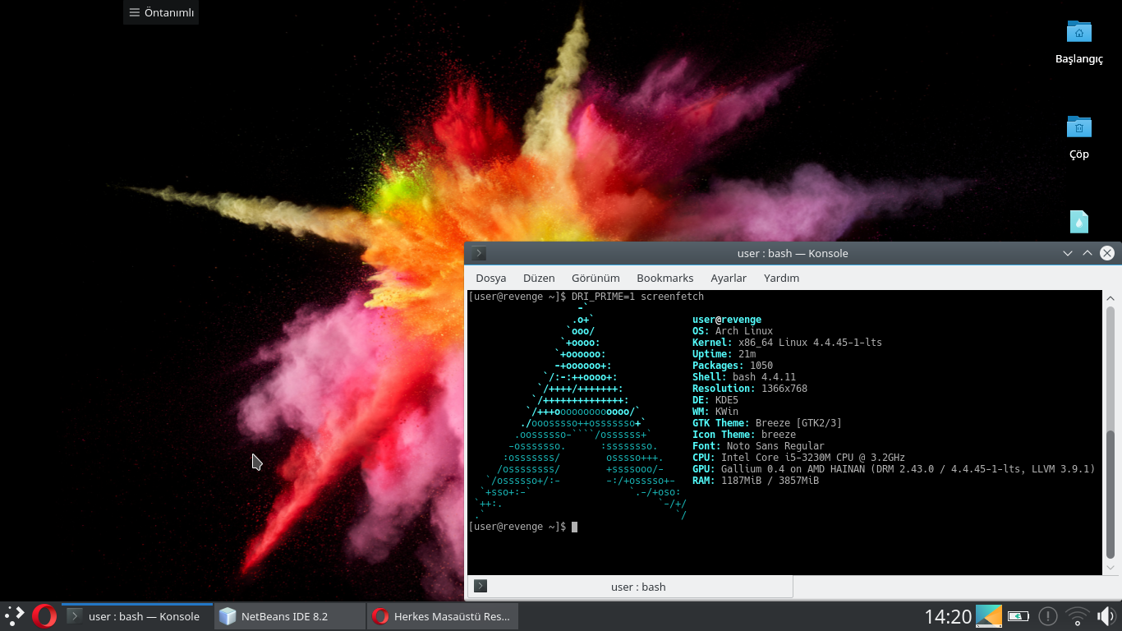Open the Bookmarks menu in Konsole
This screenshot has width=1122, height=631.
(x=665, y=278)
